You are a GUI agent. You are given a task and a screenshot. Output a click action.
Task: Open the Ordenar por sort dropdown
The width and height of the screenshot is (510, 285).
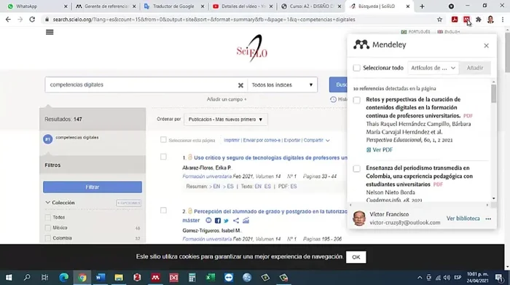click(226, 120)
